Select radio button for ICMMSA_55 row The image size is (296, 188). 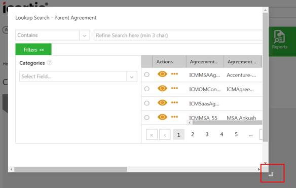click(146, 118)
